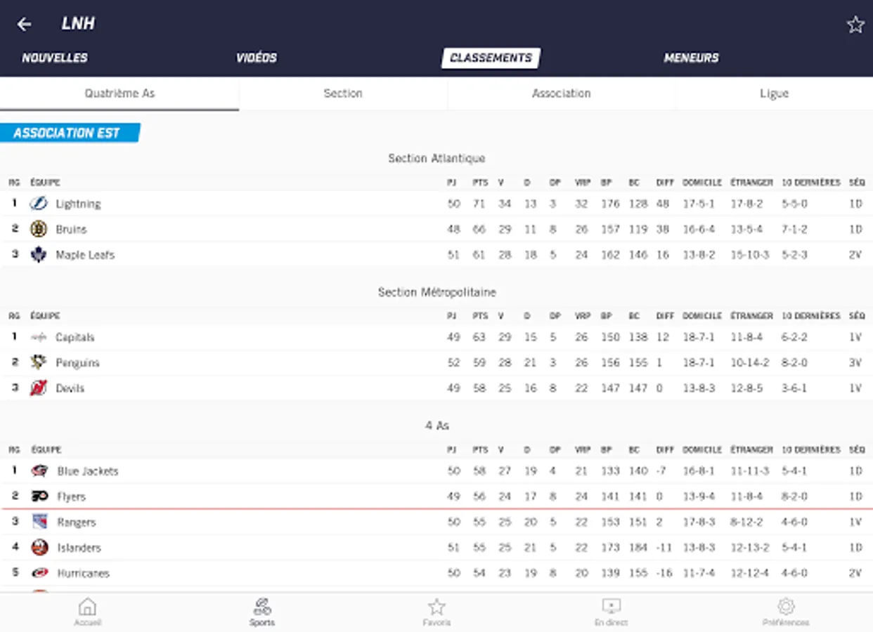Open the Hurricanes team name
Image resolution: width=873 pixels, height=632 pixels.
click(x=83, y=573)
